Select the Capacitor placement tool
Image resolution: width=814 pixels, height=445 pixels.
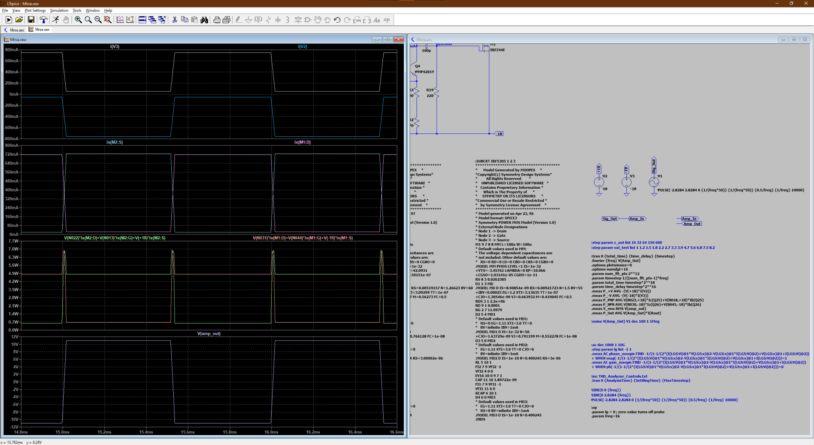[x=278, y=20]
